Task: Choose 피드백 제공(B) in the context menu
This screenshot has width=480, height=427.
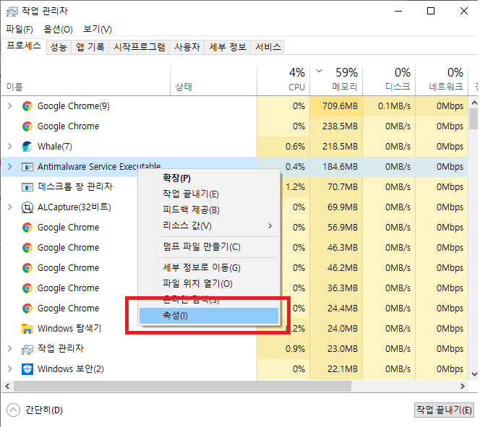Action: 209,210
